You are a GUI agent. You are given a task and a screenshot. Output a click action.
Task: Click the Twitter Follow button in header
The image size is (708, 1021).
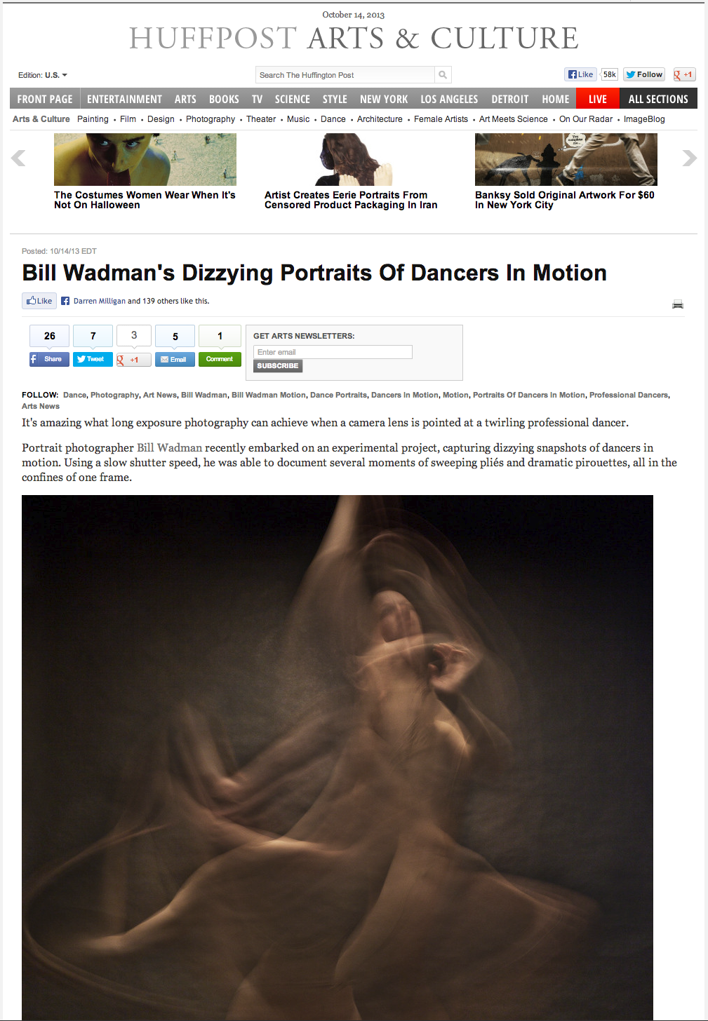(x=644, y=74)
